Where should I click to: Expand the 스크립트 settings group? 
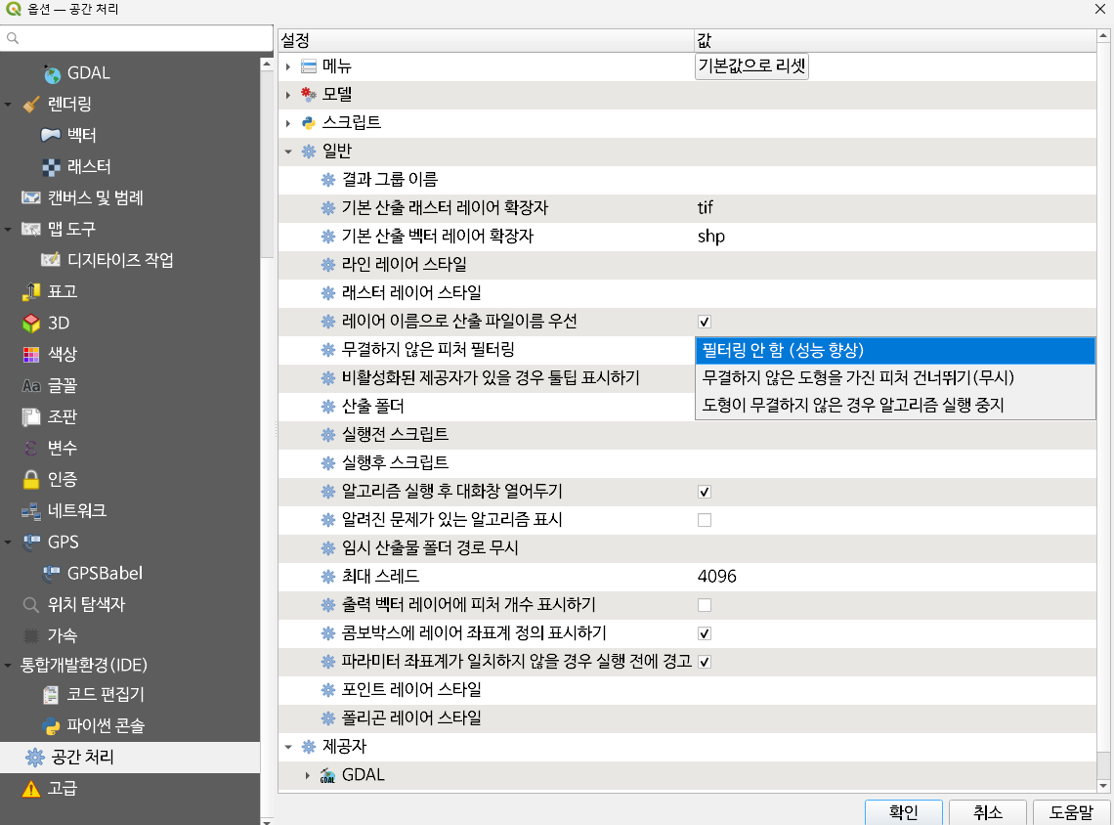(x=287, y=123)
